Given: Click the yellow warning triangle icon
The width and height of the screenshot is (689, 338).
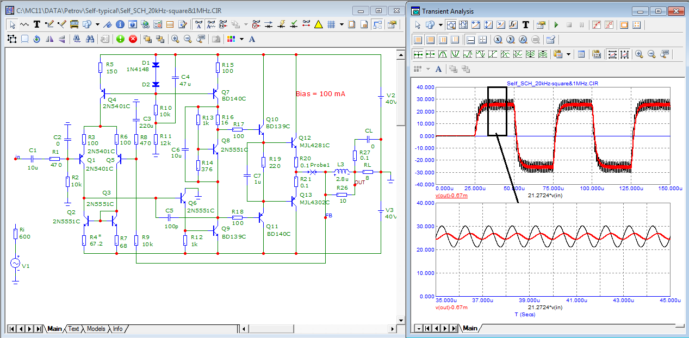Looking at the screenshot, I should click(319, 24).
